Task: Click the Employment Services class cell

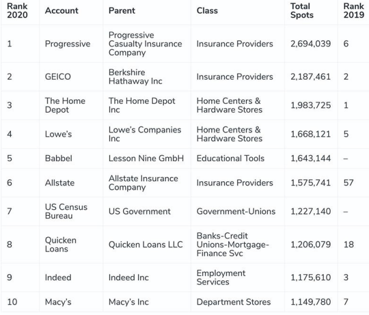Action: (221, 277)
